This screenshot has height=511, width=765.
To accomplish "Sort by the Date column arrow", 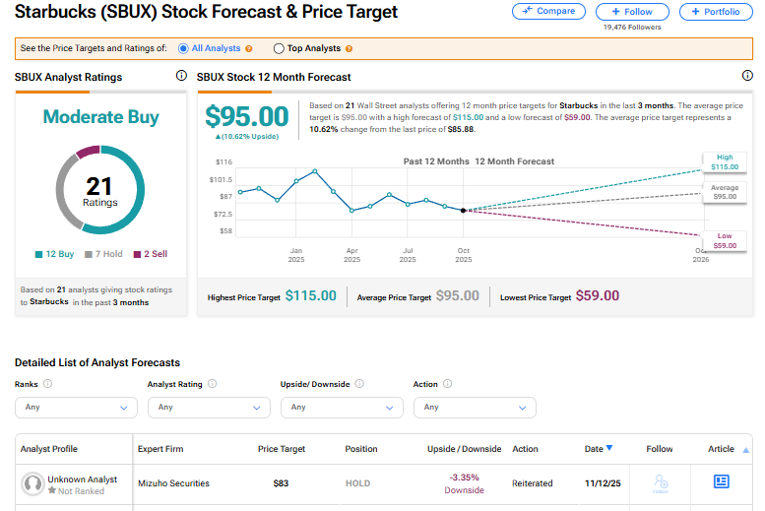I will point(608,449).
